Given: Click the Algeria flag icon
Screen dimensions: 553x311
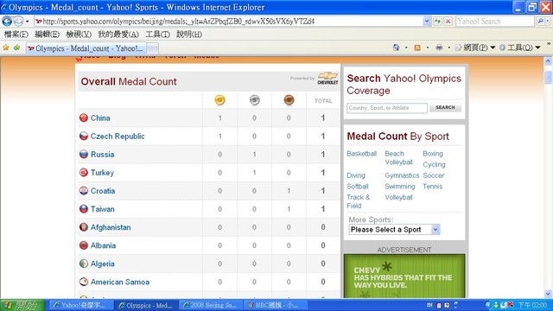Looking at the screenshot, I should click(x=84, y=263).
